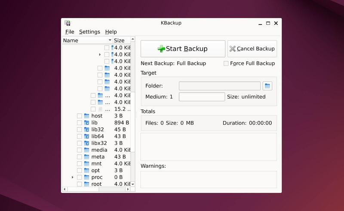Open the Settings menu
Viewport: 344px width, 211px height.
click(89, 32)
